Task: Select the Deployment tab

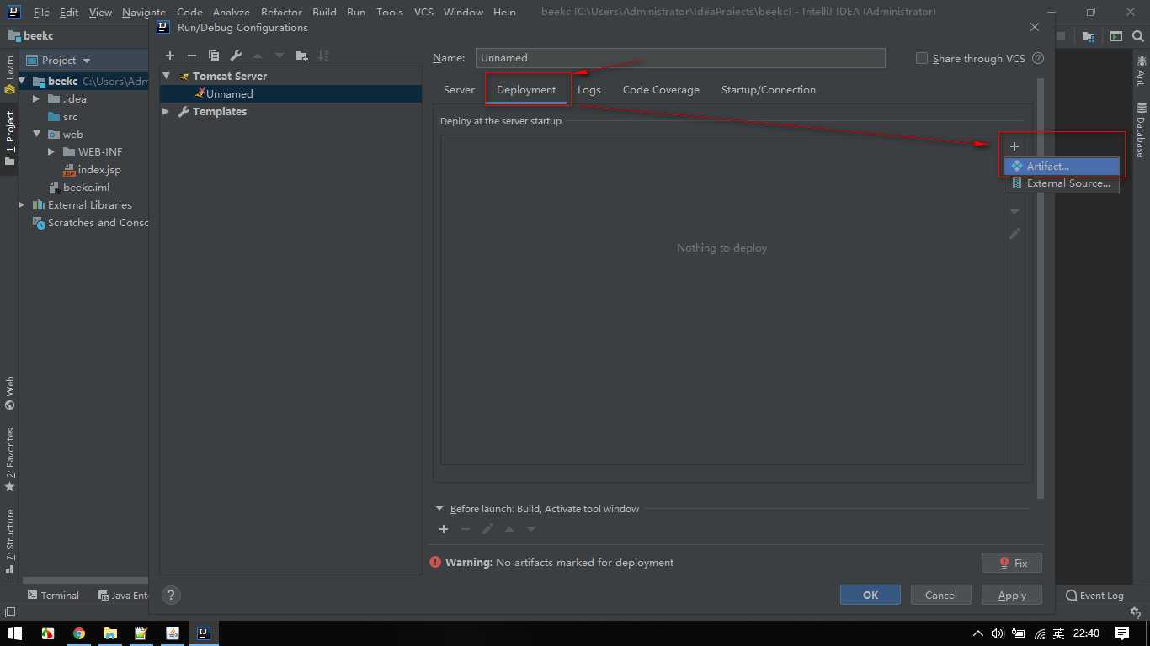Action: click(x=526, y=90)
